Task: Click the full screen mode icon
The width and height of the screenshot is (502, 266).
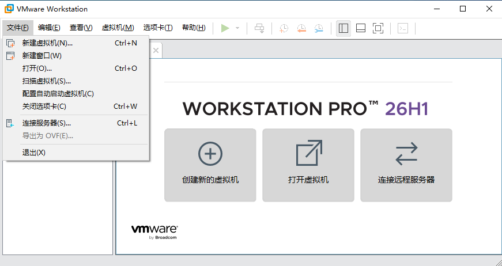Action: pyautogui.click(x=378, y=28)
